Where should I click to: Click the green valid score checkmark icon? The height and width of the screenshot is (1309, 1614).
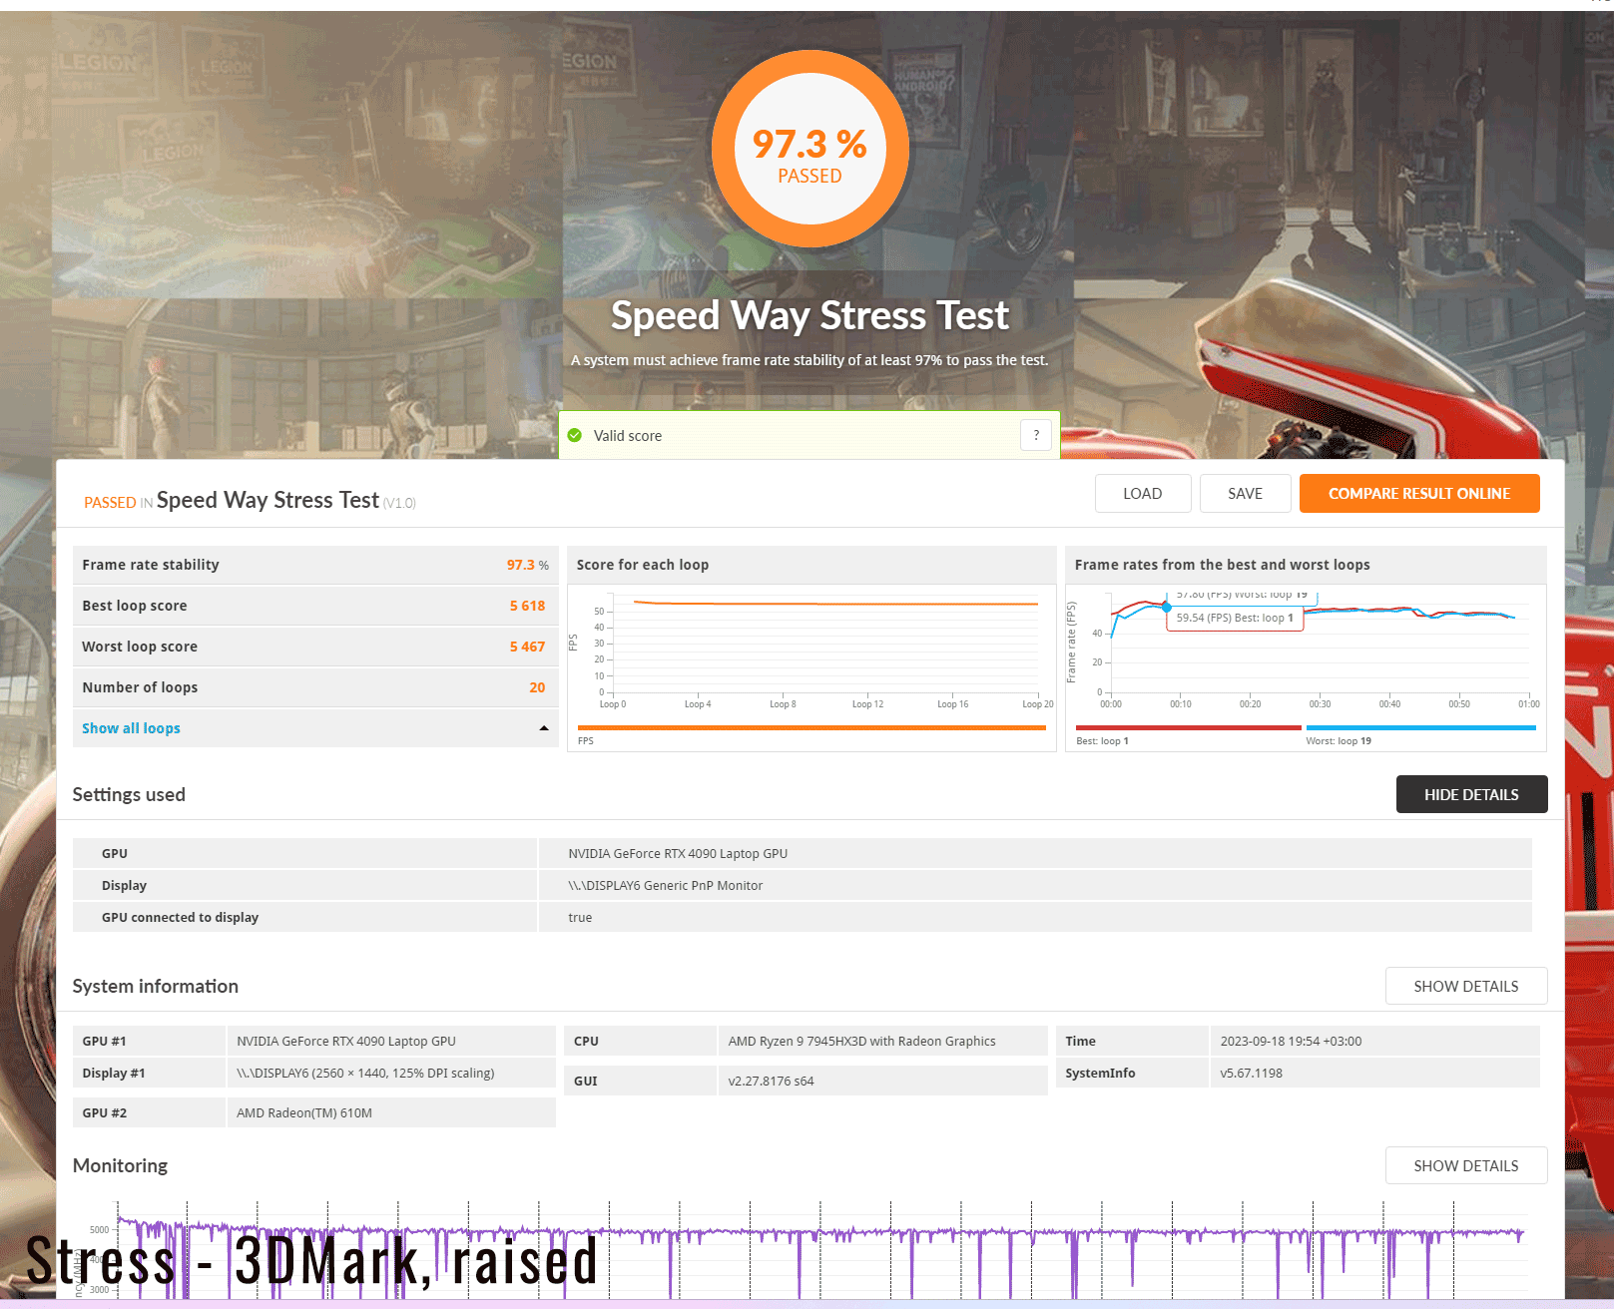click(575, 435)
